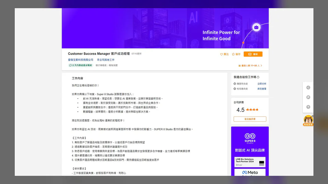The image size is (328, 184).
Task: Click 對話式 AI 頂尖品牌 text
Action: (250, 150)
